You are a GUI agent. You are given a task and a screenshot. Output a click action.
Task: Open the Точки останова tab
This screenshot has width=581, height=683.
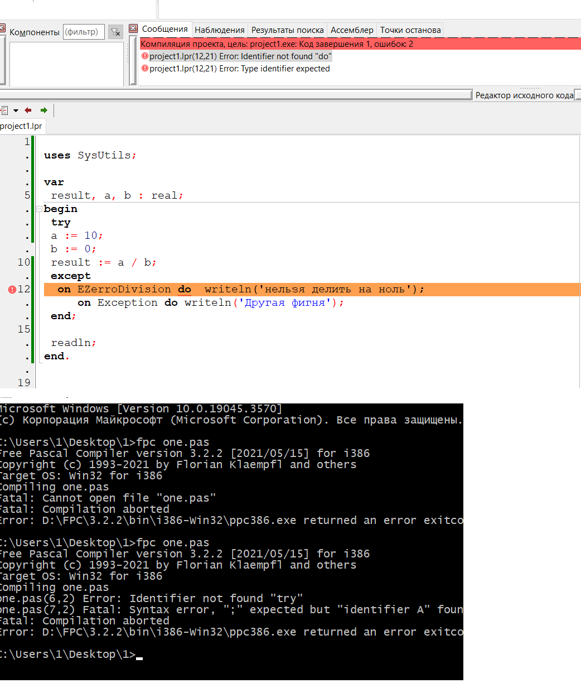click(410, 30)
